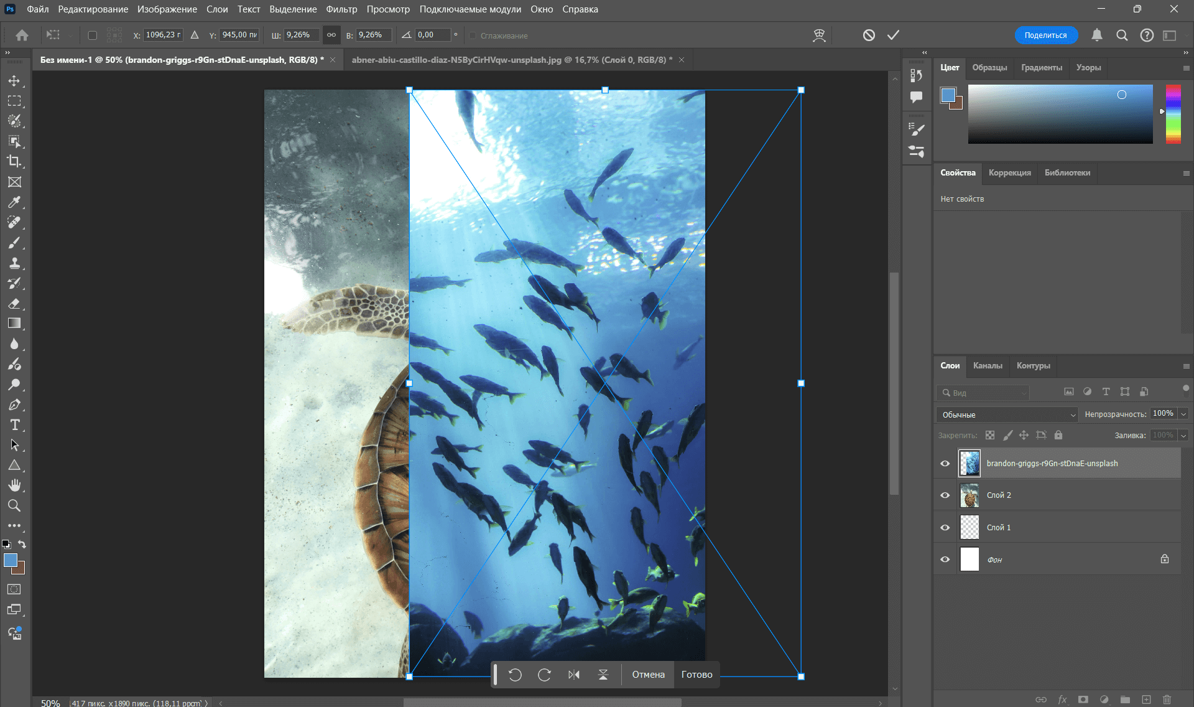This screenshot has width=1194, height=707.
Task: Select the Crop tool
Action: tap(14, 161)
